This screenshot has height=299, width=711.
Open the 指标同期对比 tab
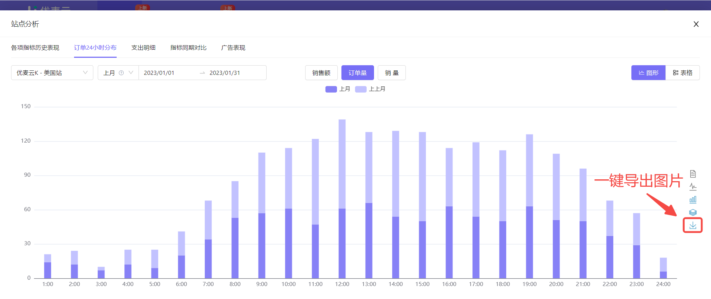tap(188, 48)
